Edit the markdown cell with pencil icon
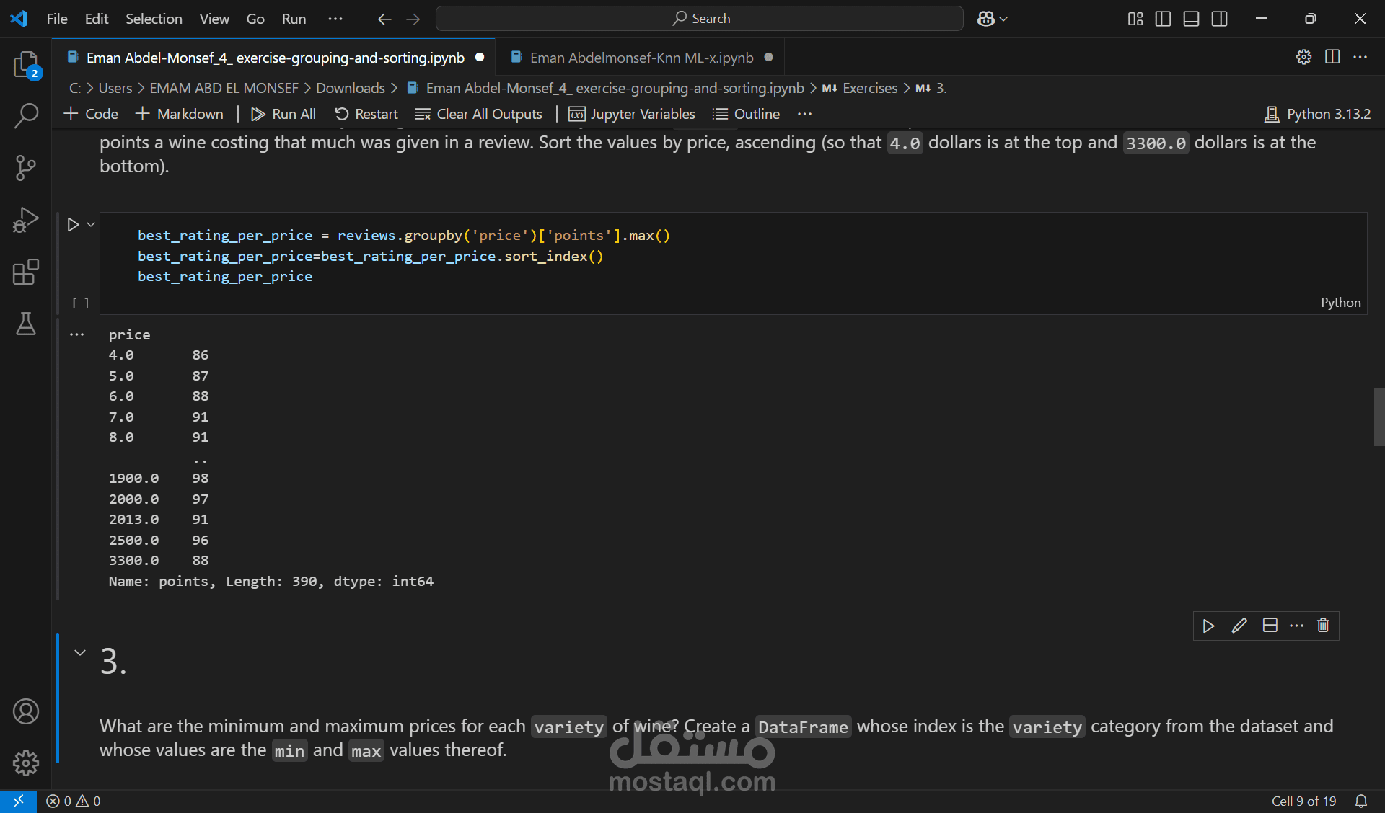This screenshot has width=1385, height=813. (1239, 626)
